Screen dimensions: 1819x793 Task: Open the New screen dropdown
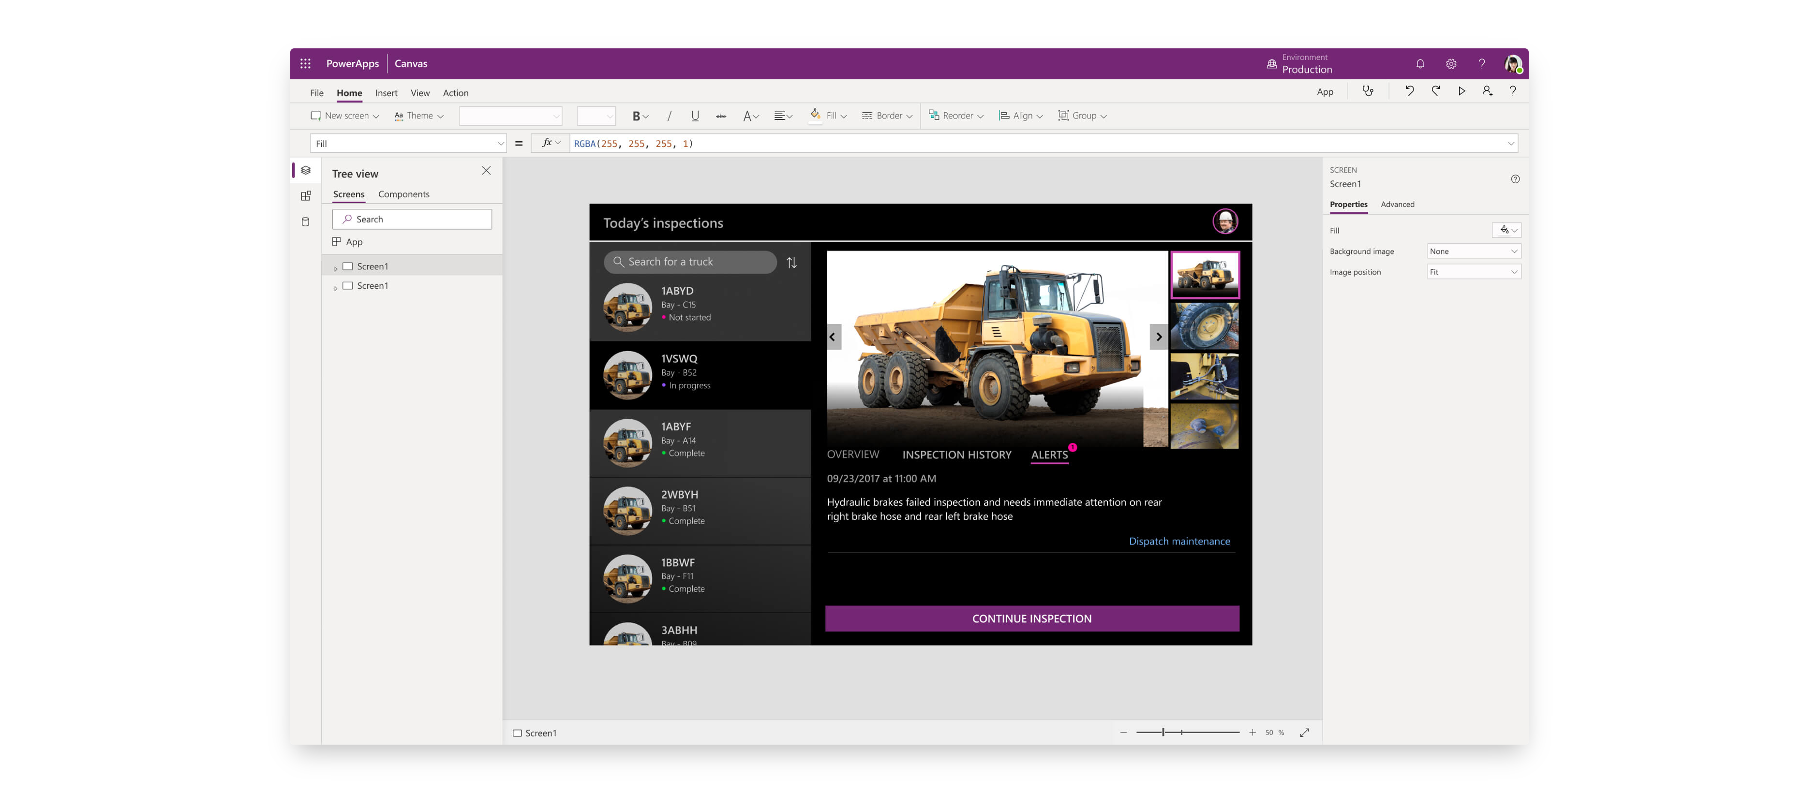(344, 116)
